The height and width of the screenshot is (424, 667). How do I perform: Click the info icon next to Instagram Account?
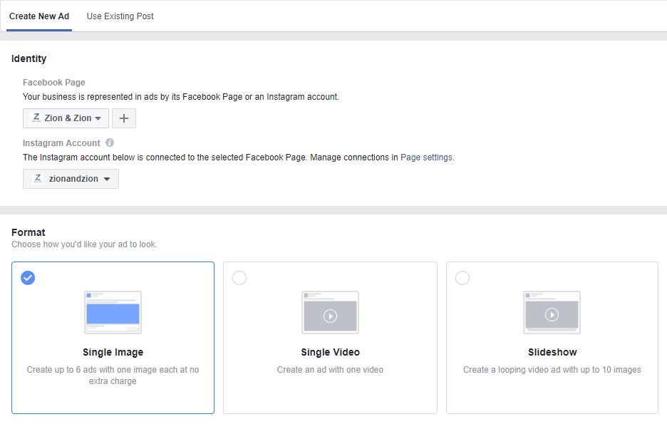pyautogui.click(x=110, y=143)
